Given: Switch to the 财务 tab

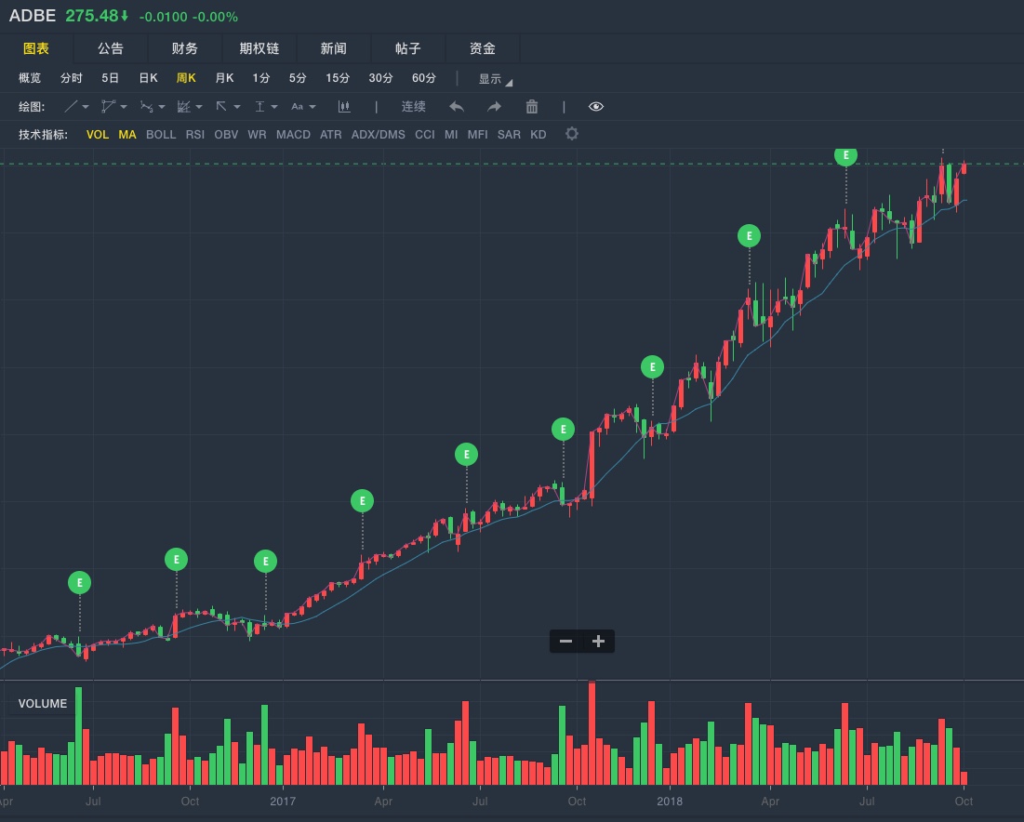Looking at the screenshot, I should [185, 48].
